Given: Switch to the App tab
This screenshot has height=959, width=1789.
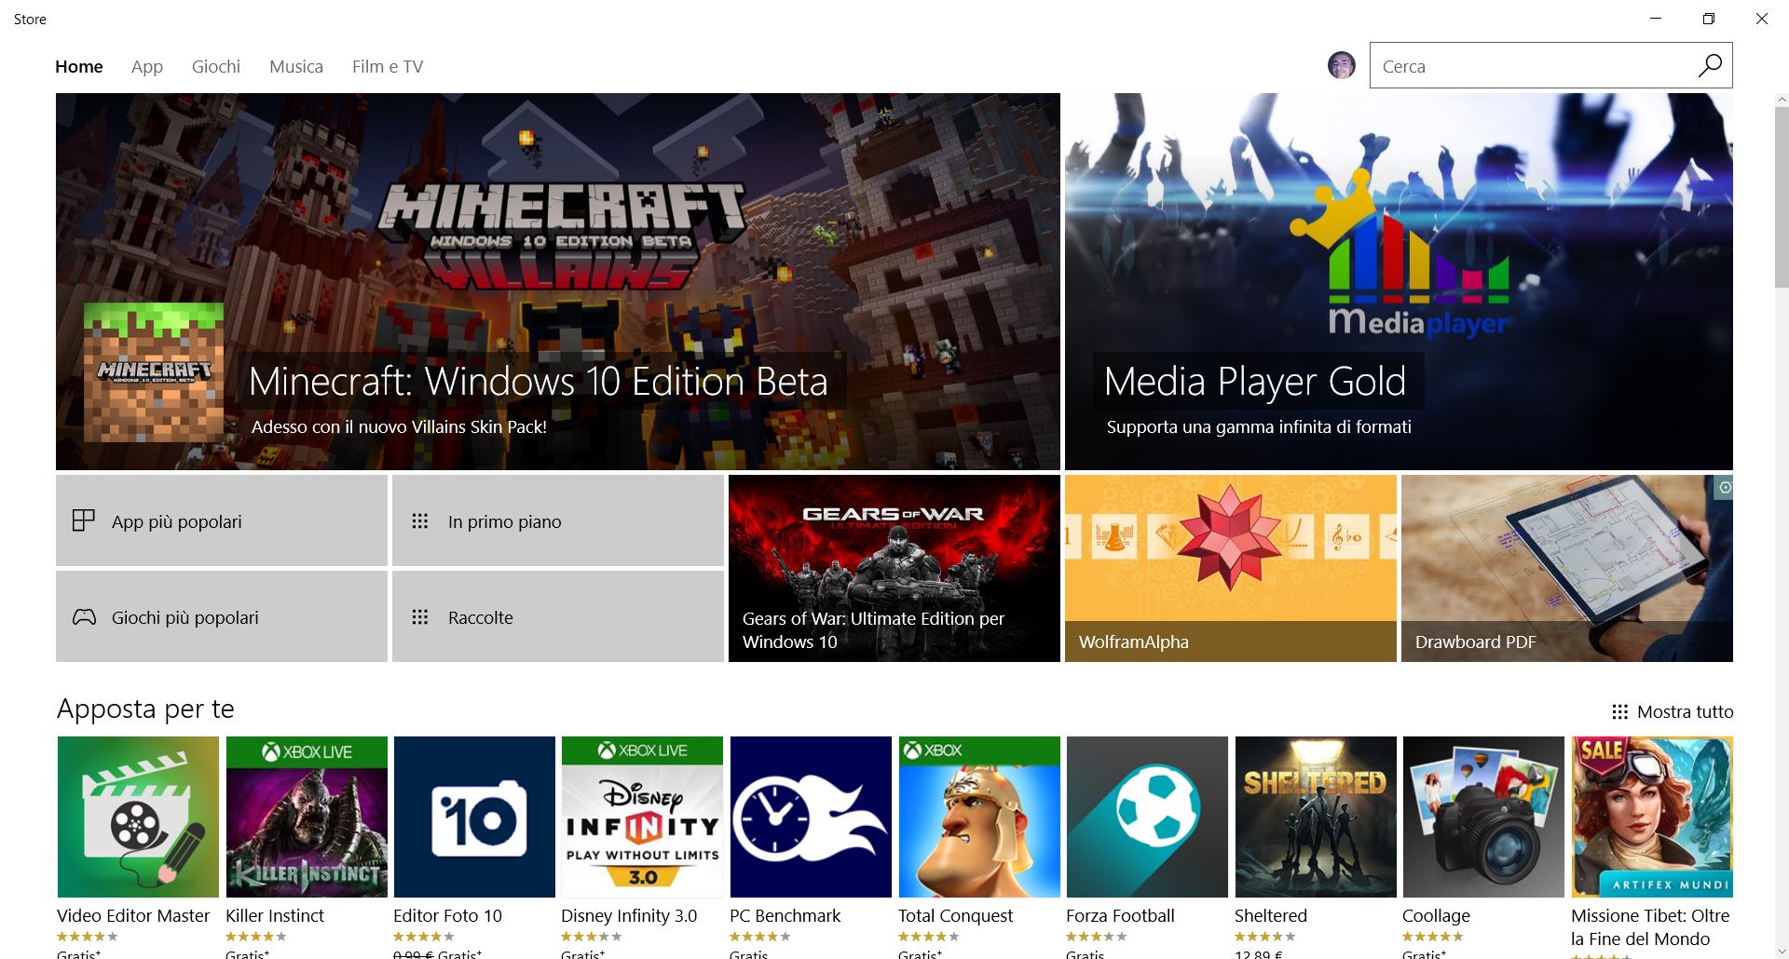Looking at the screenshot, I should 147,66.
